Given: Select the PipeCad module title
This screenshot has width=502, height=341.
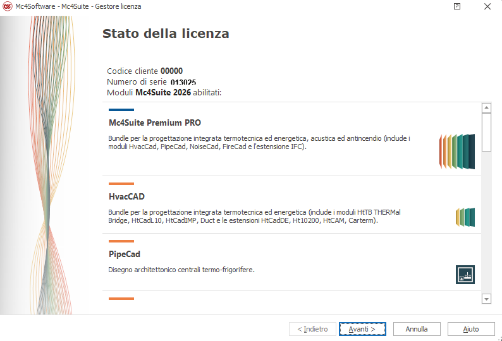Looking at the screenshot, I should (x=125, y=254).
